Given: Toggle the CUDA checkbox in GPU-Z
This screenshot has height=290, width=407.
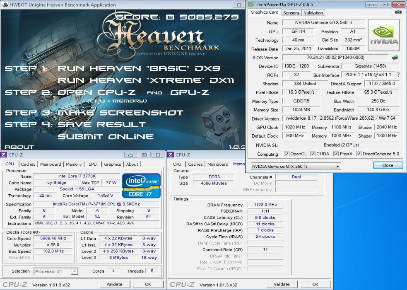Looking at the screenshot, I should click(x=313, y=154).
